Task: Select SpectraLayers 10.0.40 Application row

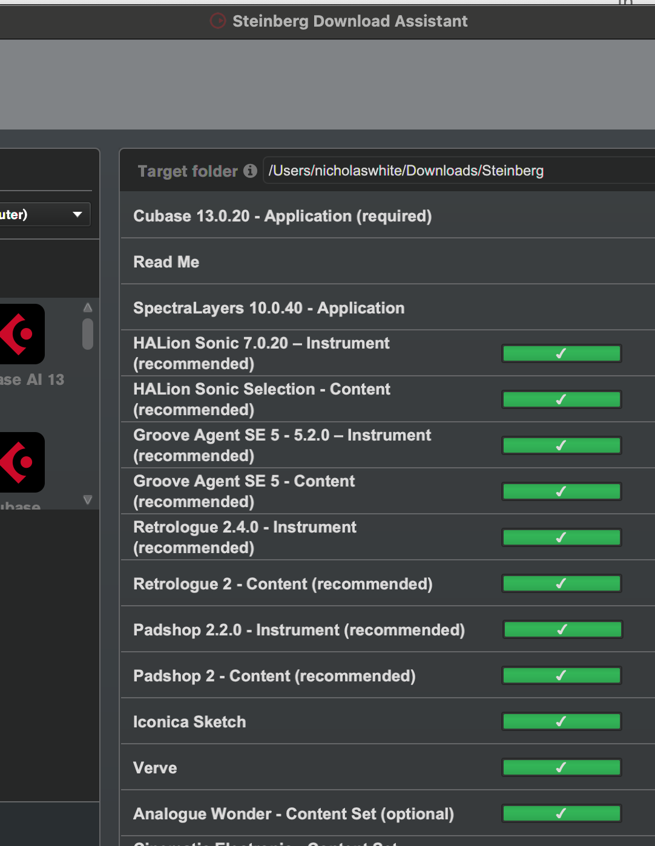Action: point(269,308)
